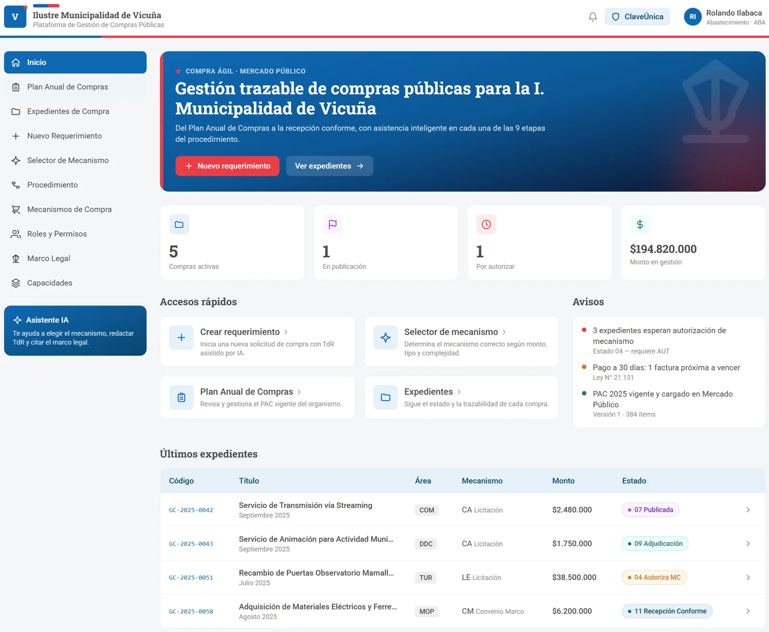
Task: Click the people icon beside Roles y Permisos
Action: click(16, 234)
